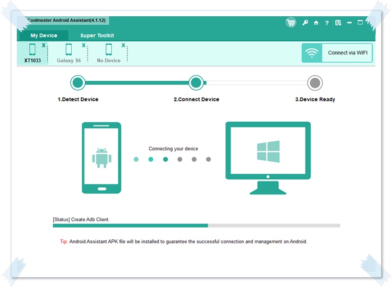This screenshot has width=392, height=288.
Task: Select the No Device slot
Action: (x=108, y=53)
